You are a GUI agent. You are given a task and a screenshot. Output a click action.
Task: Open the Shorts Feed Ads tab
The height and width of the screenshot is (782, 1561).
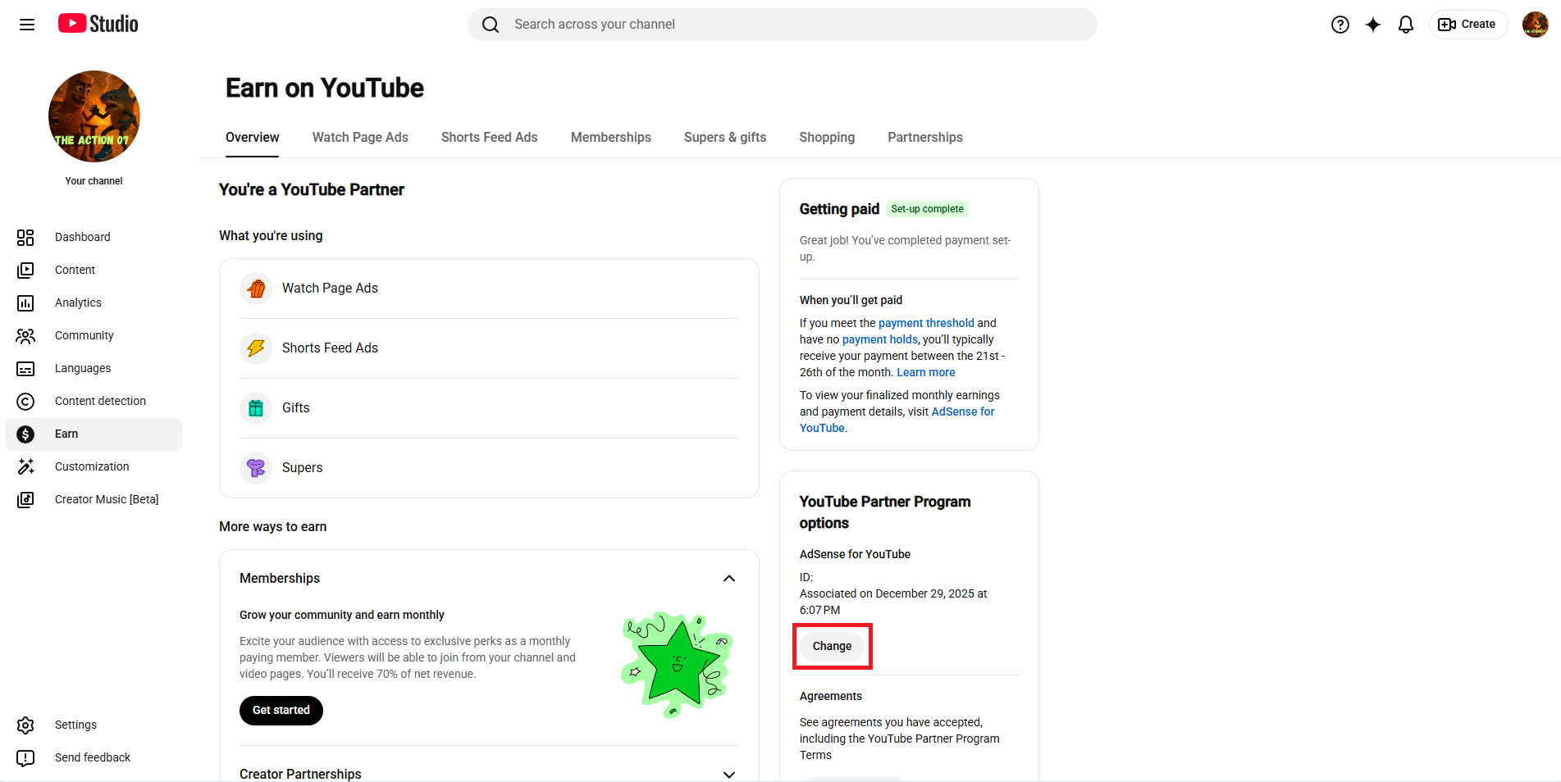pos(490,137)
